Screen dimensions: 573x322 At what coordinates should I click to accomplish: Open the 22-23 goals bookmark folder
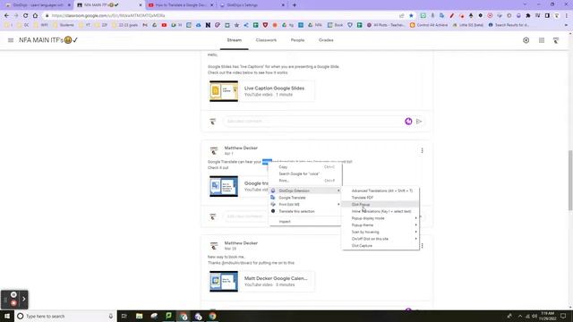tap(124, 25)
